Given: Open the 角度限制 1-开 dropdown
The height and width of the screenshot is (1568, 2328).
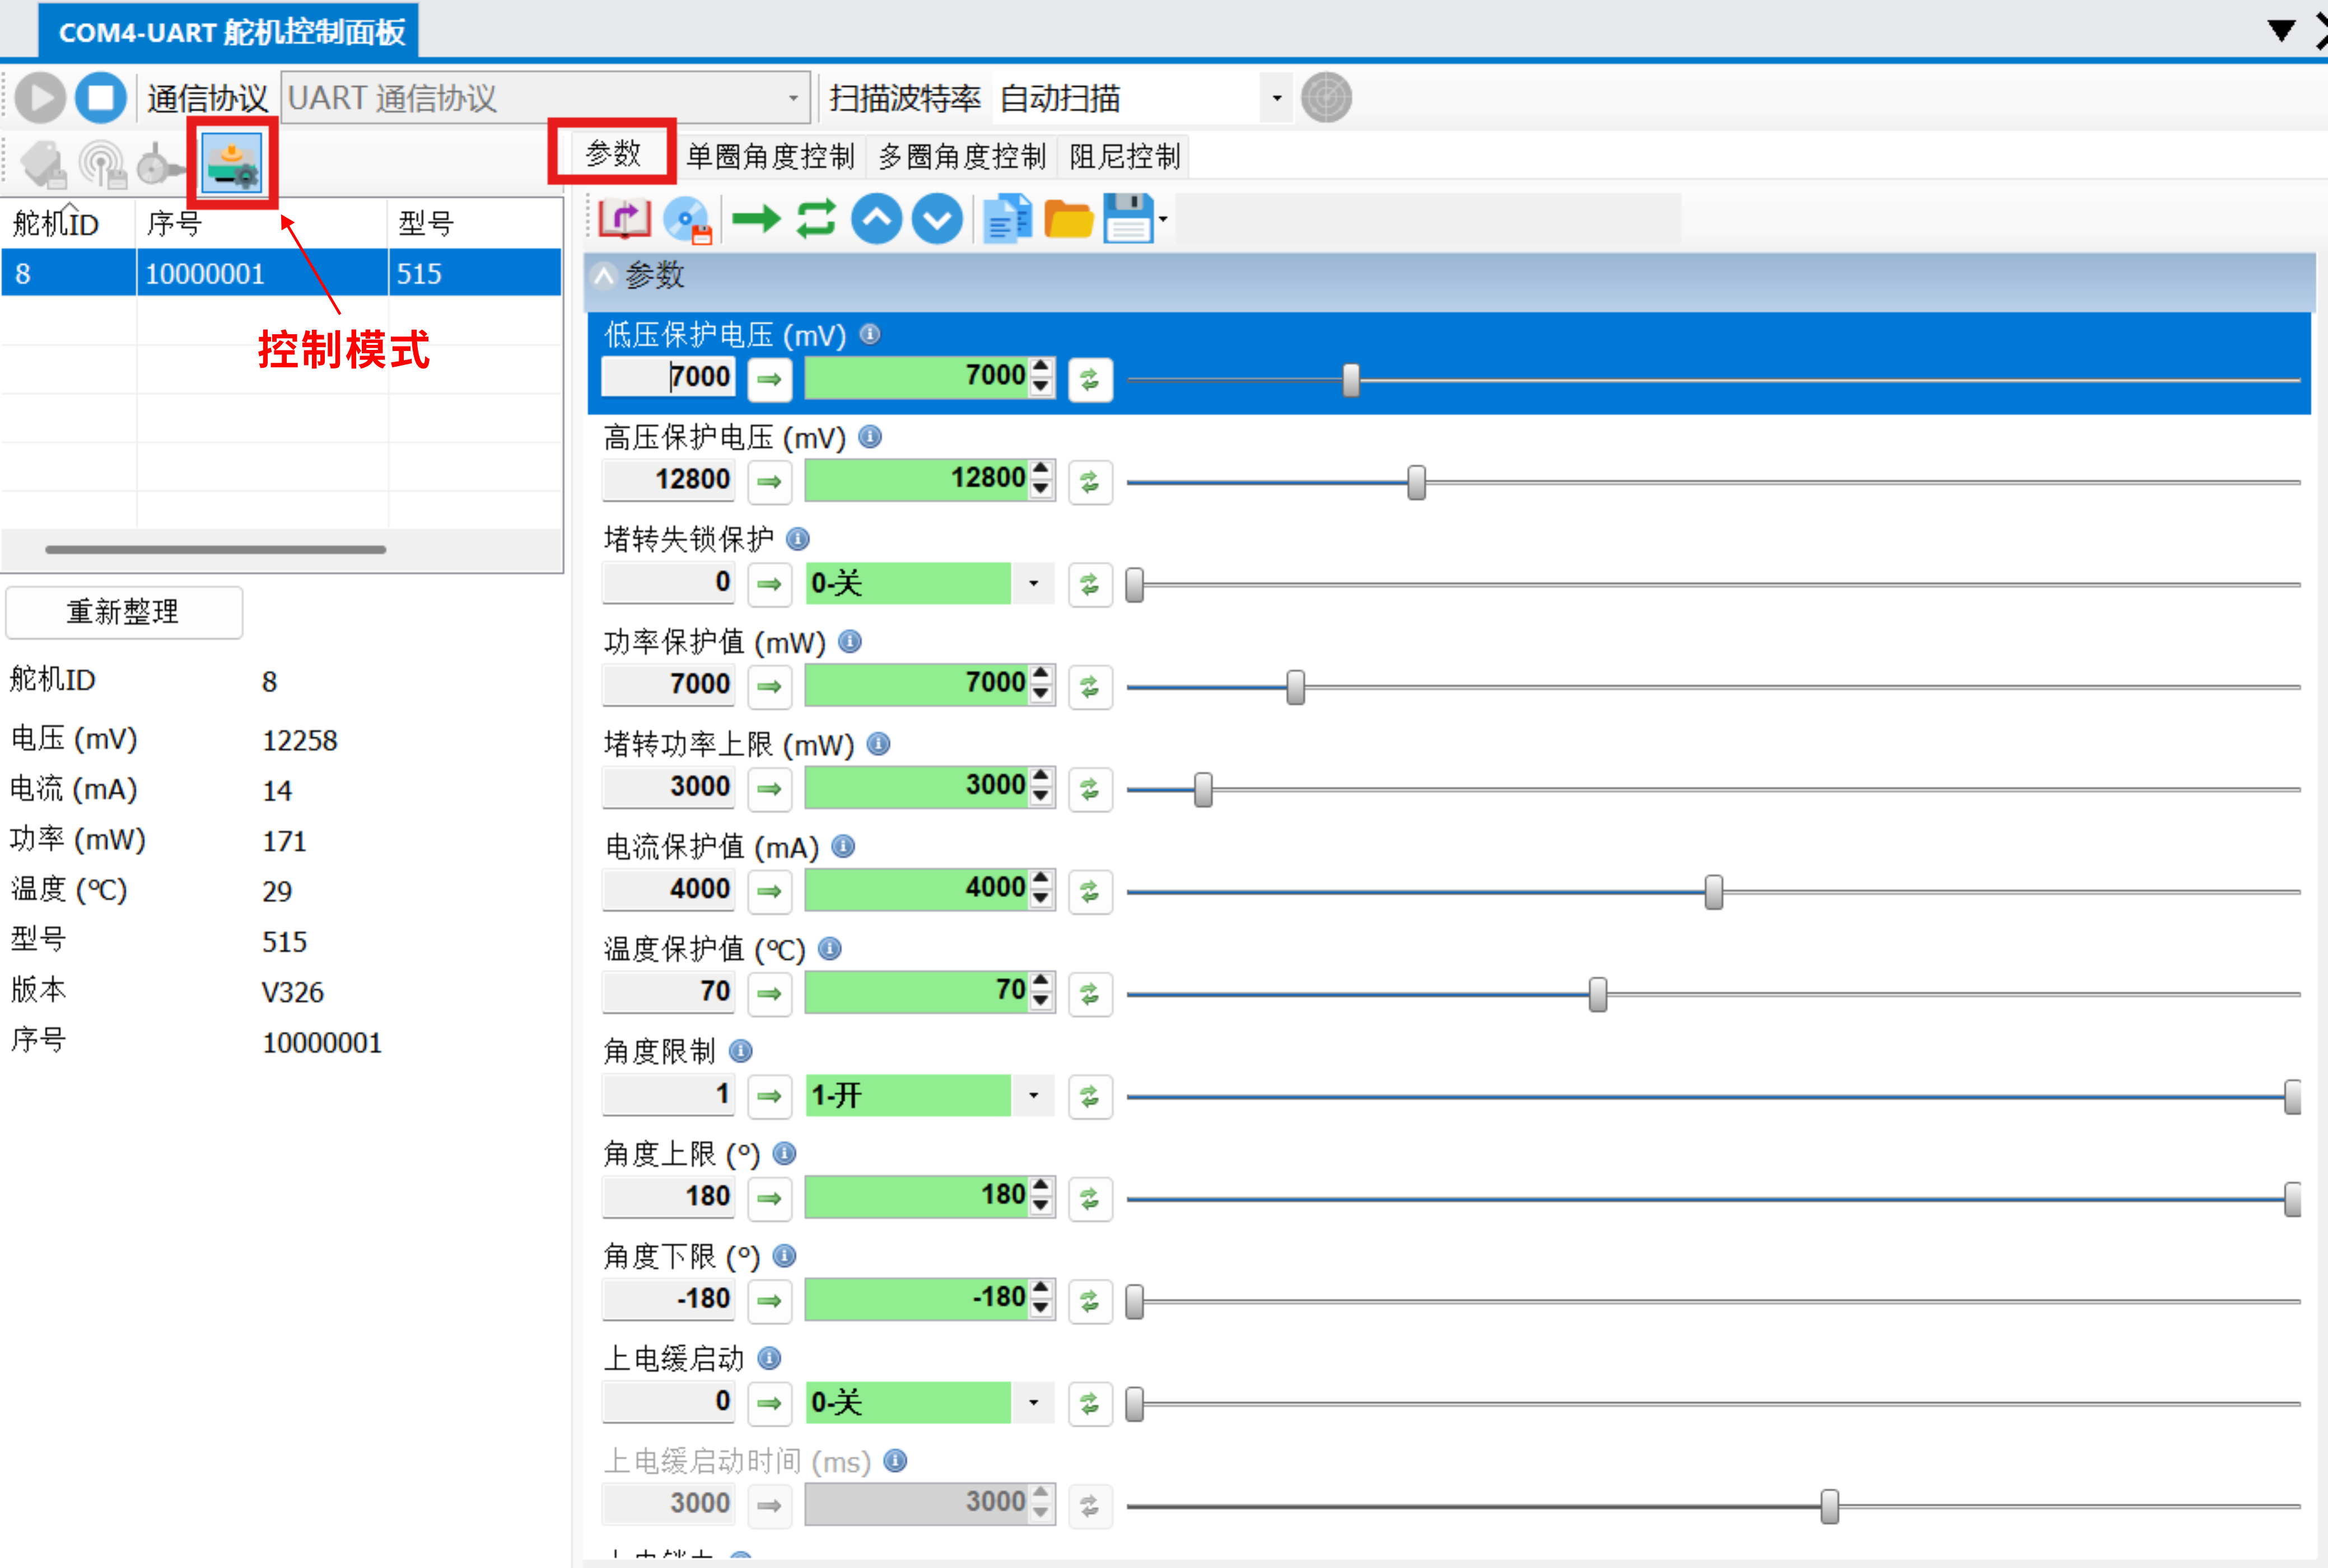Looking at the screenshot, I should (x=1033, y=1096).
